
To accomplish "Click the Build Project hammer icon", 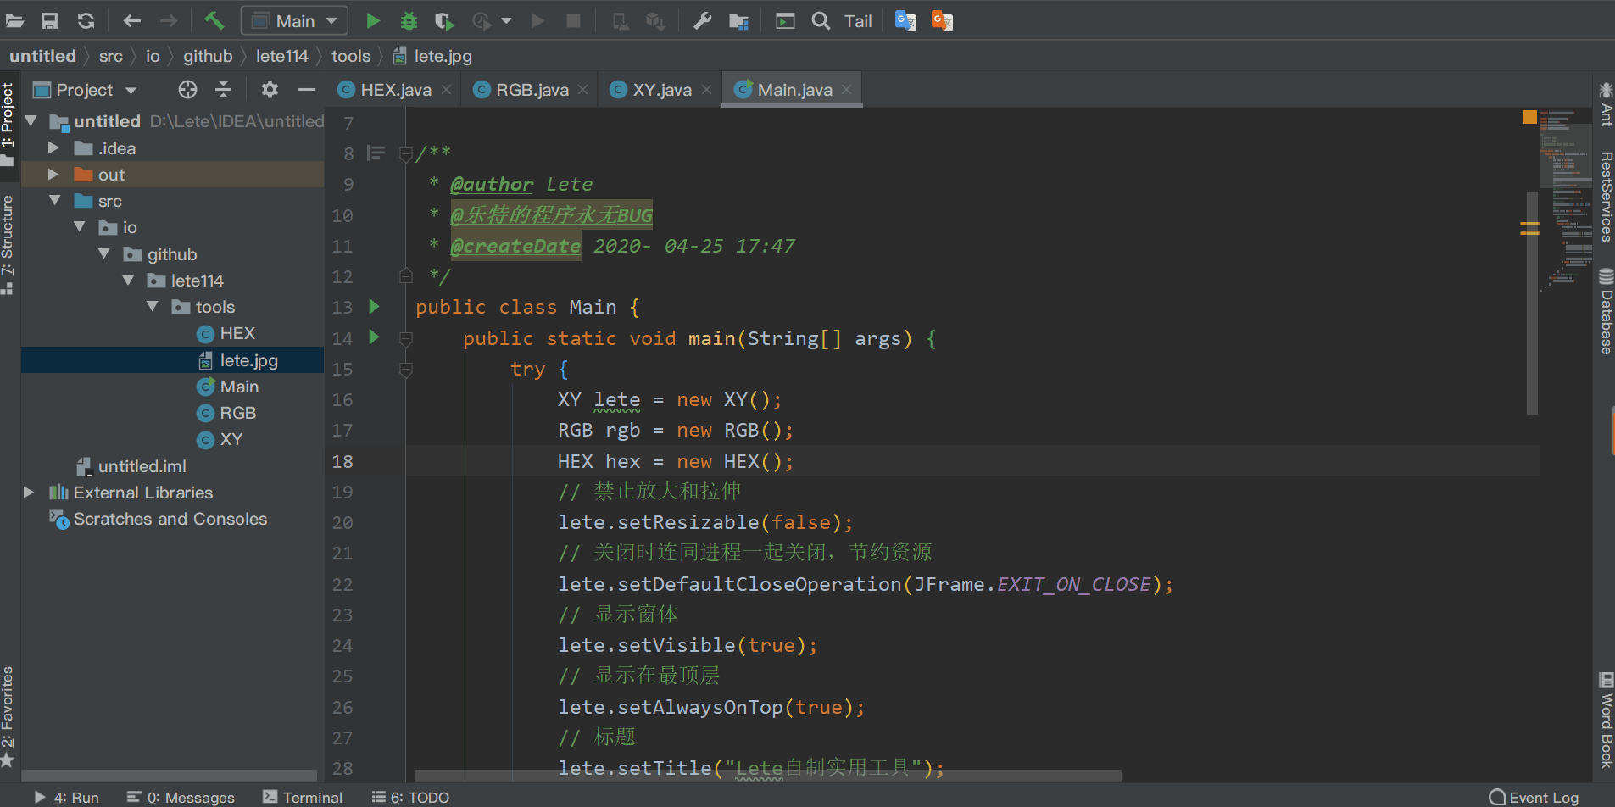I will (214, 20).
